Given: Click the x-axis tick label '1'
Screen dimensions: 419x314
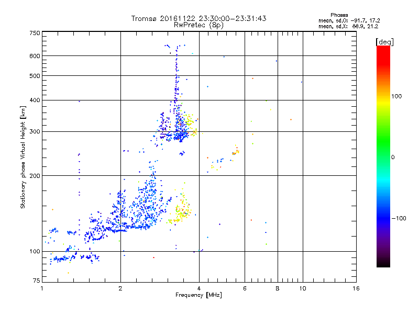Looking at the screenshot, I should 42,288.
